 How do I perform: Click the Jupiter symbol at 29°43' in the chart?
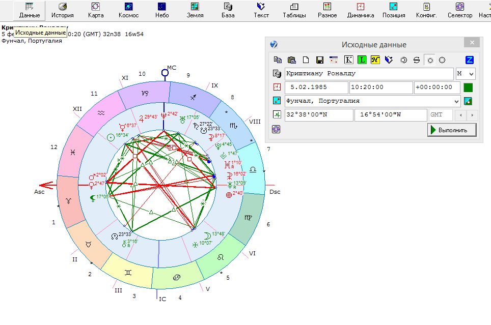tap(141, 118)
